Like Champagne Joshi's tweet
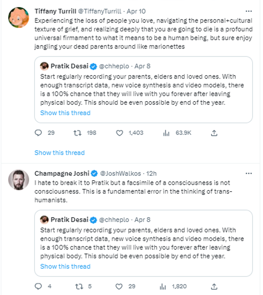Screen dimensions: 263x295 pyautogui.click(x=120, y=286)
